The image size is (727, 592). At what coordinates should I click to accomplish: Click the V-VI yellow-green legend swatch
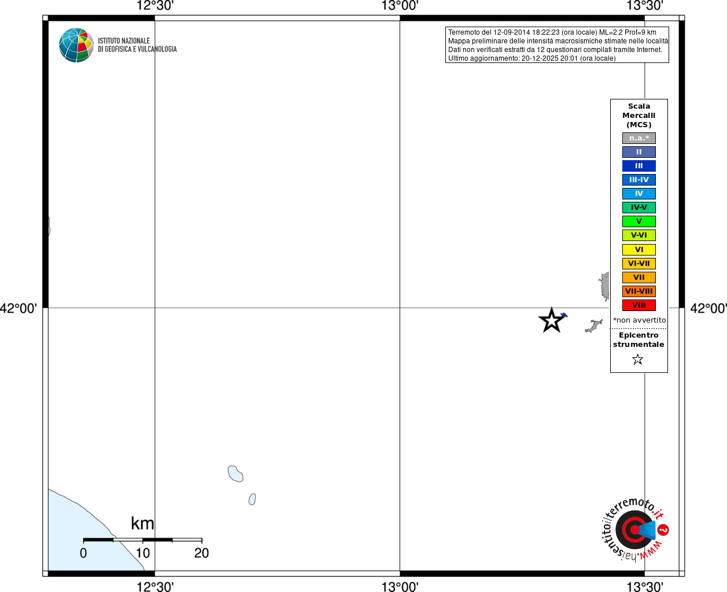pos(639,235)
